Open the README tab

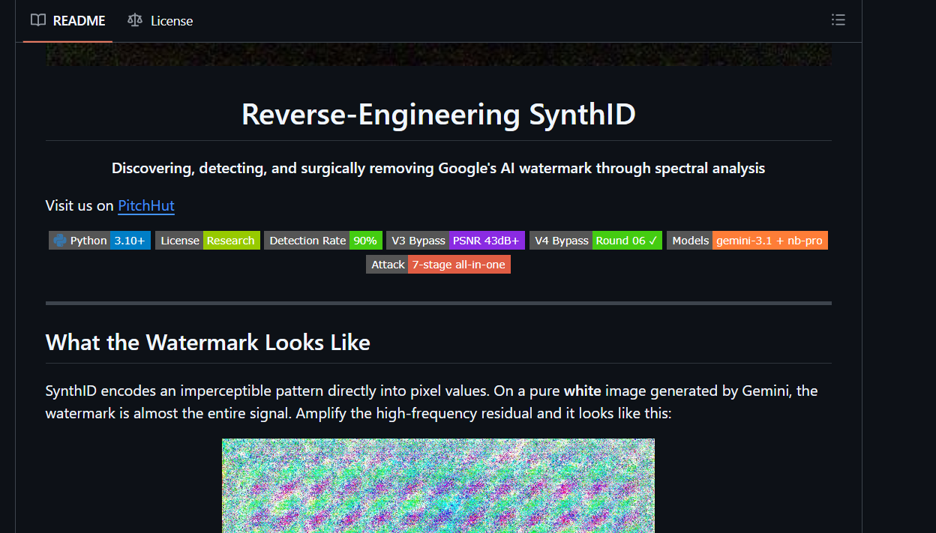tap(67, 21)
